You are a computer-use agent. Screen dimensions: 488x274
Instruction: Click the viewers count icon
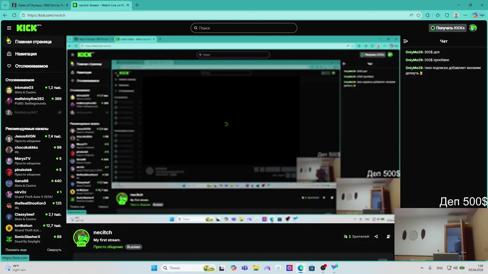345,236
